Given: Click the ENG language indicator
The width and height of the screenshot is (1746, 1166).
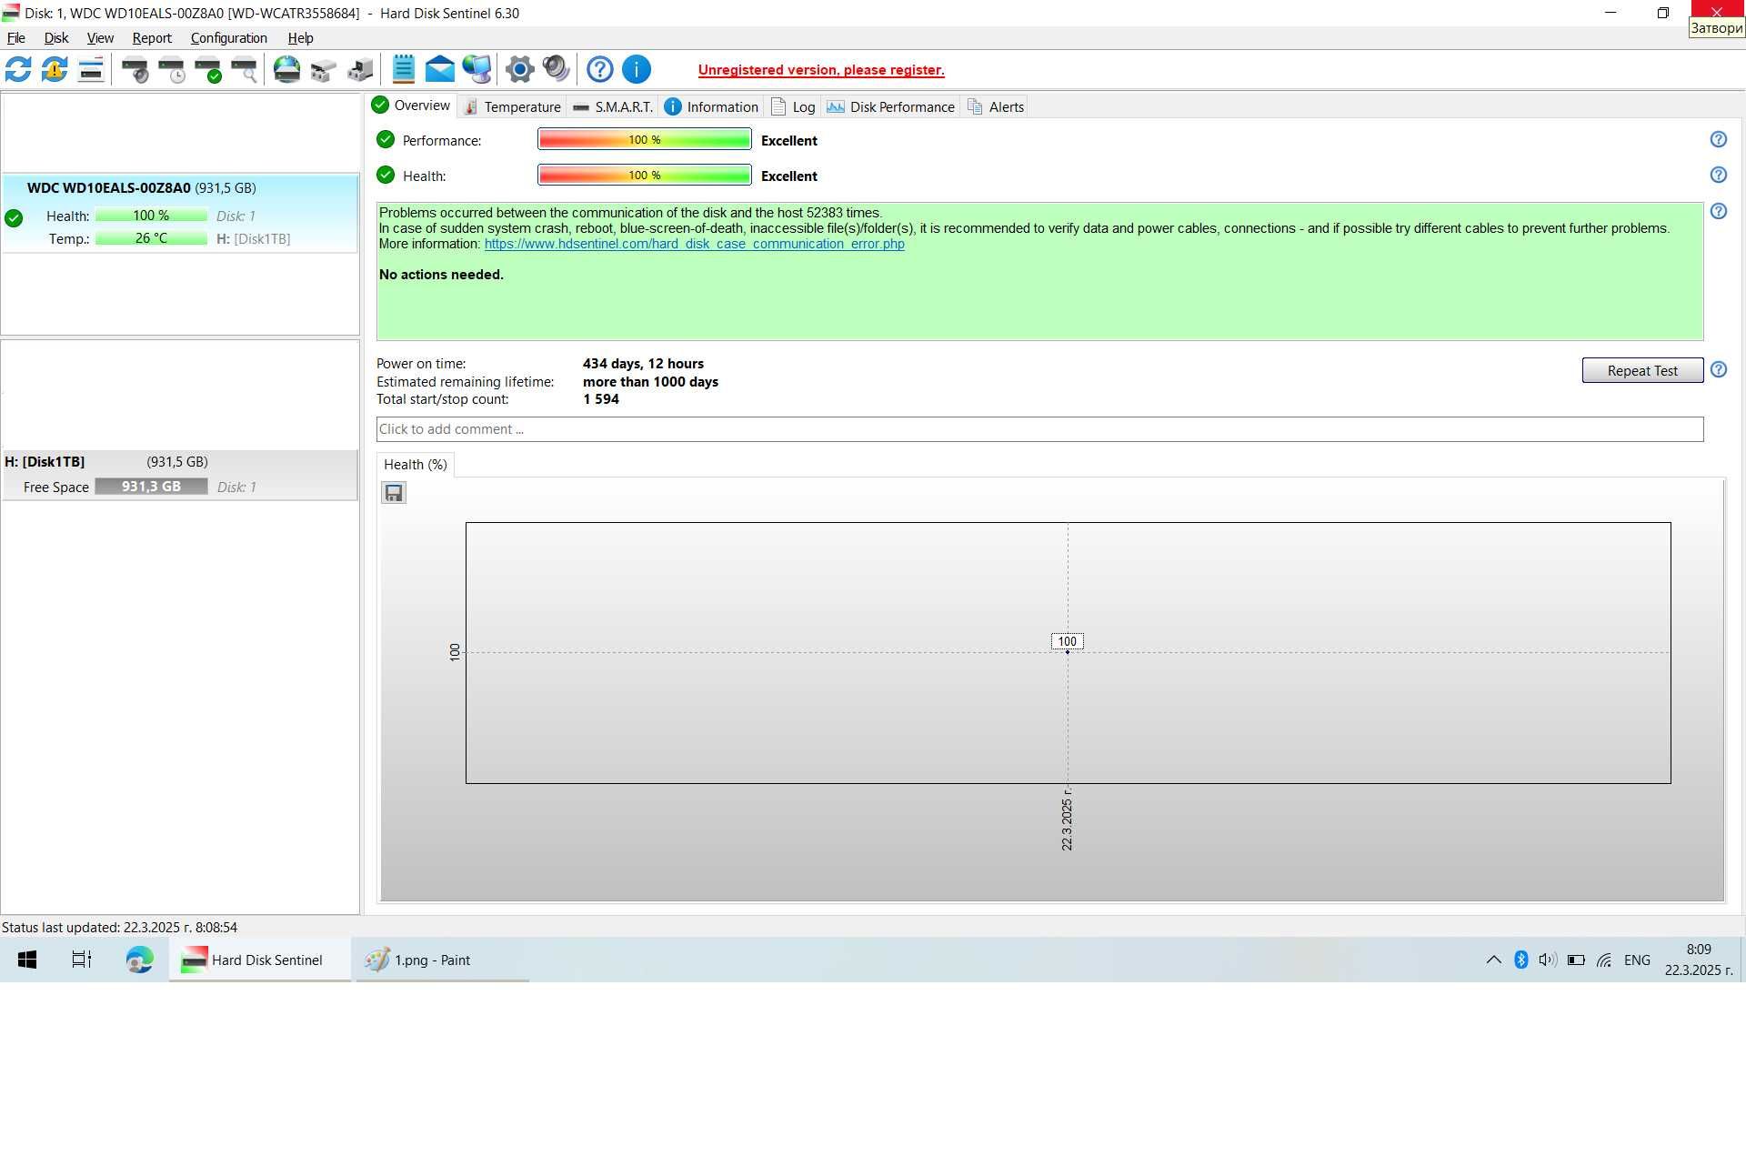Looking at the screenshot, I should [x=1637, y=960].
